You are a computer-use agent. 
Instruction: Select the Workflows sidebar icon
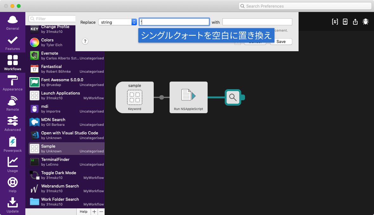12,62
